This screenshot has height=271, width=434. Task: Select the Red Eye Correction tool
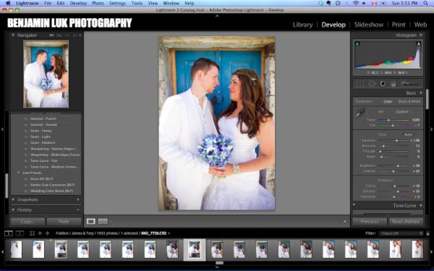383,84
